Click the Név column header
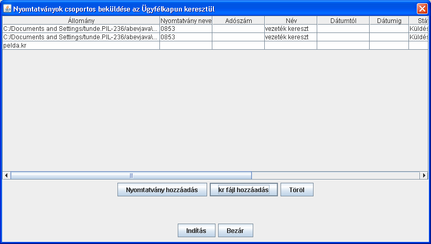The height and width of the screenshot is (244, 431). coord(291,20)
